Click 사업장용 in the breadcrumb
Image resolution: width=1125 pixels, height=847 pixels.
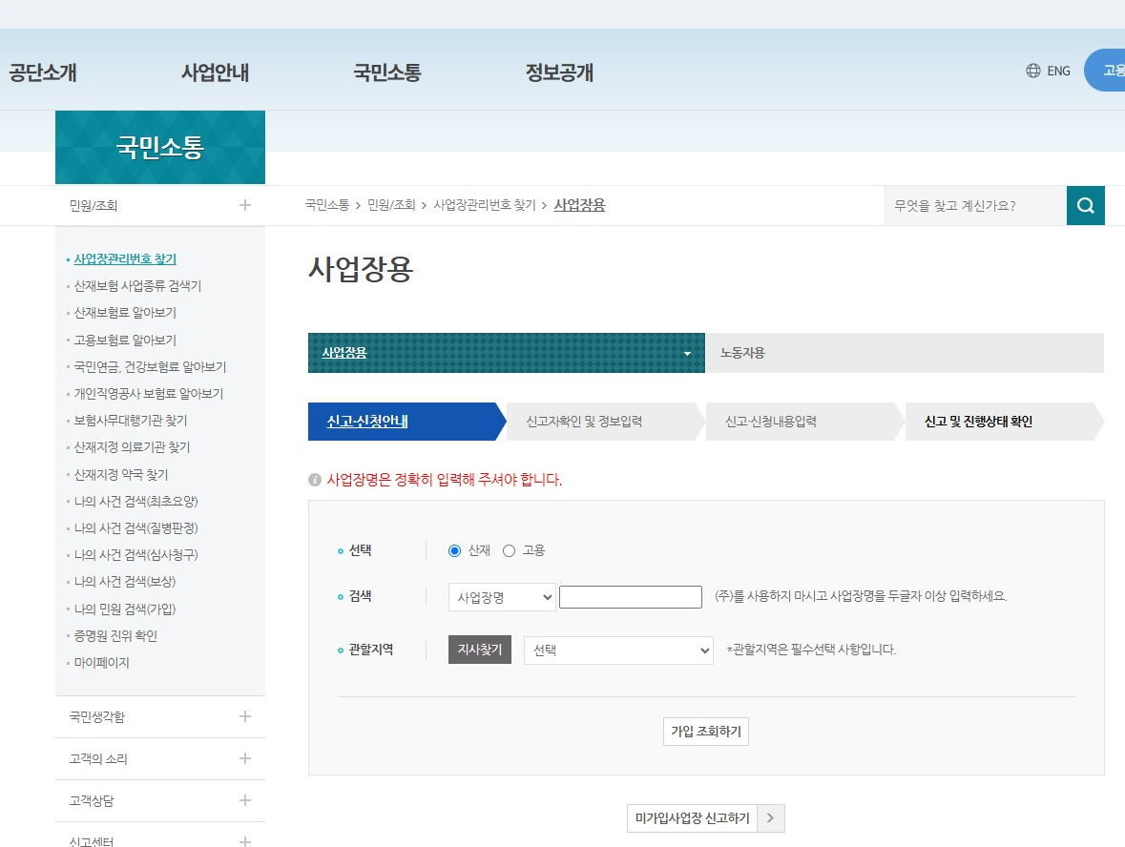tap(580, 205)
